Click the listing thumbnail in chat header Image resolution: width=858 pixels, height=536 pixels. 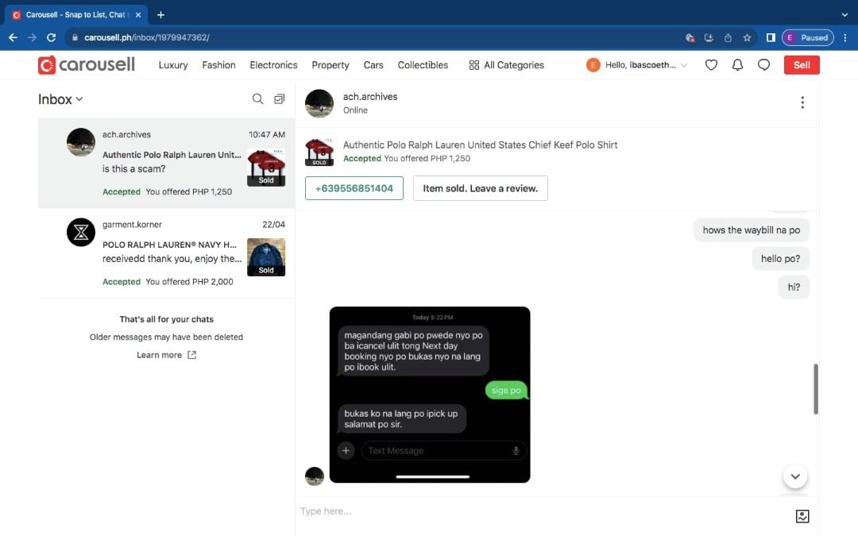(319, 152)
